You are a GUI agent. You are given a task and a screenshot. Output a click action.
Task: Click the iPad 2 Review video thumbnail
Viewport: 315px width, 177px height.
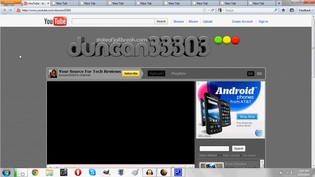tap(211, 165)
